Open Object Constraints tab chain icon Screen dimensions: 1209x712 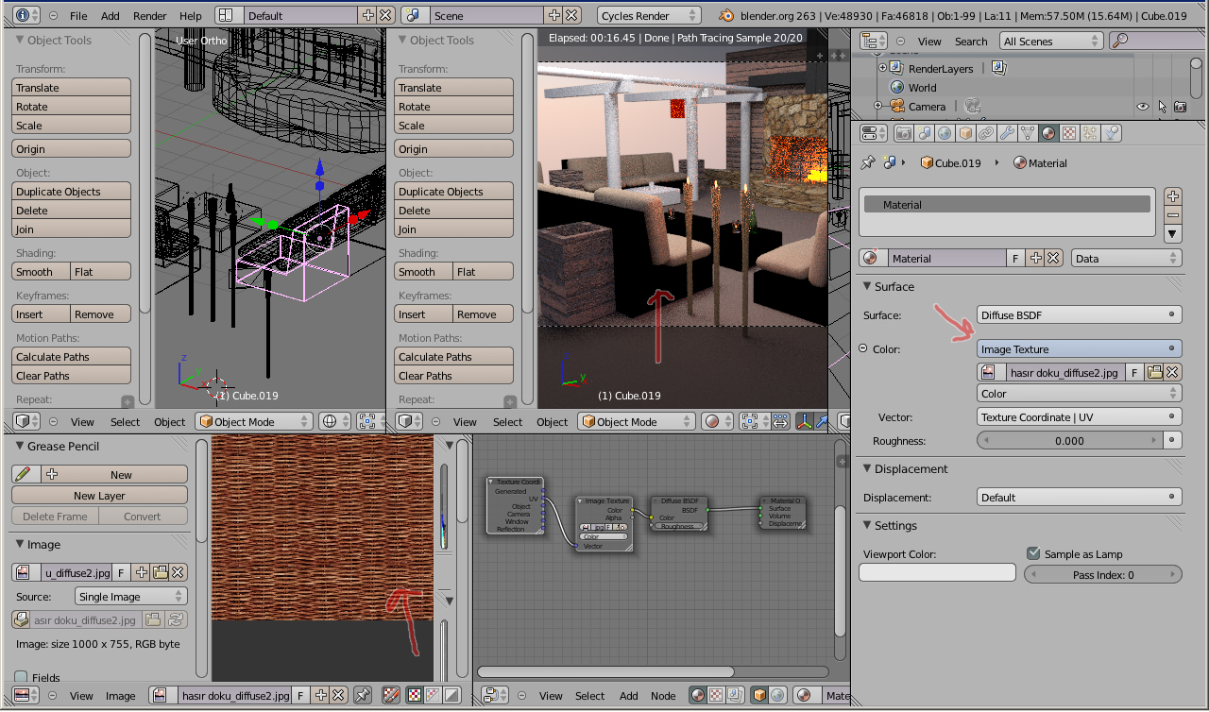coord(986,133)
